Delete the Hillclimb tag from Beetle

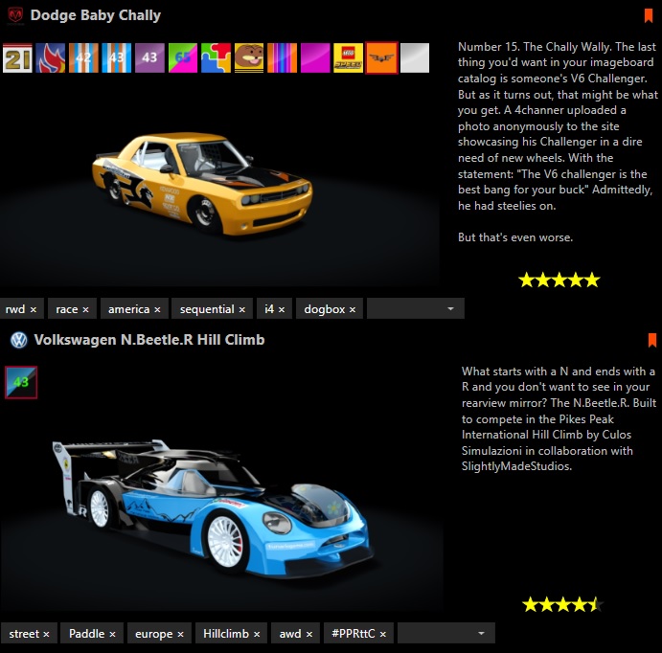coord(258,634)
